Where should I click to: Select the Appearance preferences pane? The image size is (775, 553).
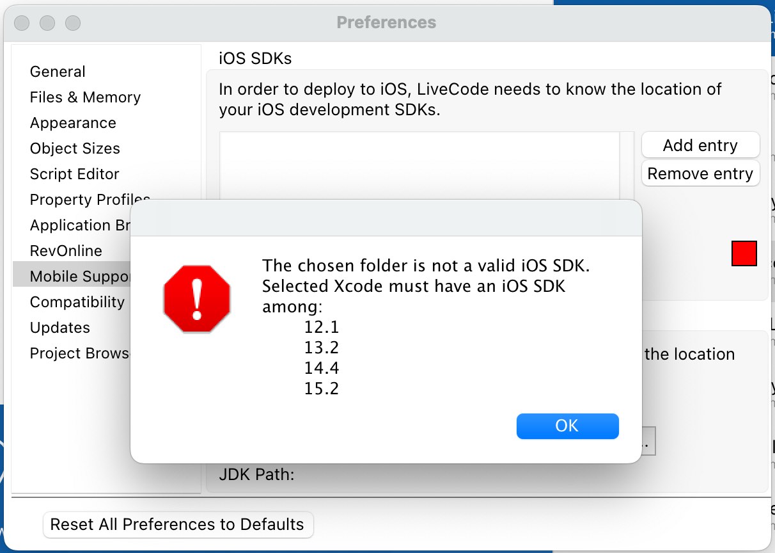[73, 123]
